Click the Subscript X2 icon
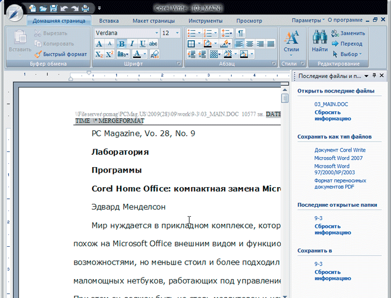 tap(99, 54)
